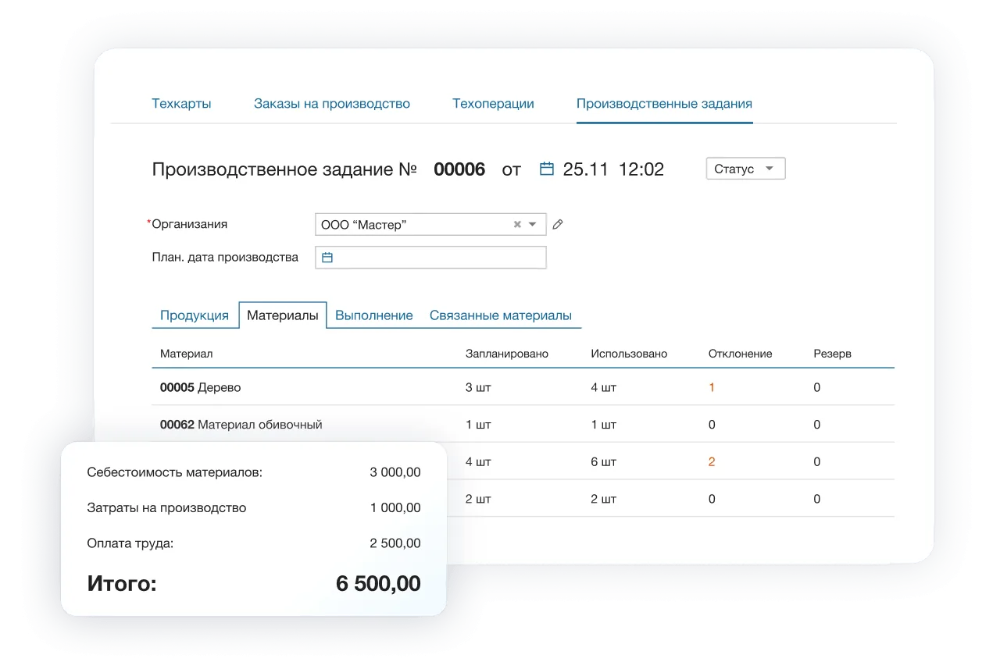
Task: Select the 00062 Материал обивочный row
Action: coord(523,425)
